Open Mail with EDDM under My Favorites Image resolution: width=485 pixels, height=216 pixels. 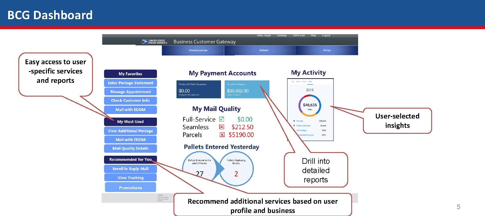coord(130,109)
